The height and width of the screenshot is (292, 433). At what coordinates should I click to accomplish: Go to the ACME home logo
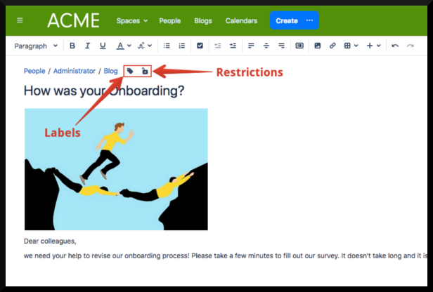pyautogui.click(x=73, y=20)
